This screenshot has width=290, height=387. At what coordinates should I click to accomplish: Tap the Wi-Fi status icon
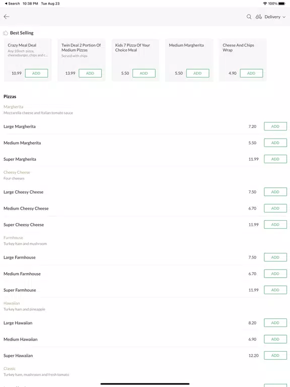point(265,4)
